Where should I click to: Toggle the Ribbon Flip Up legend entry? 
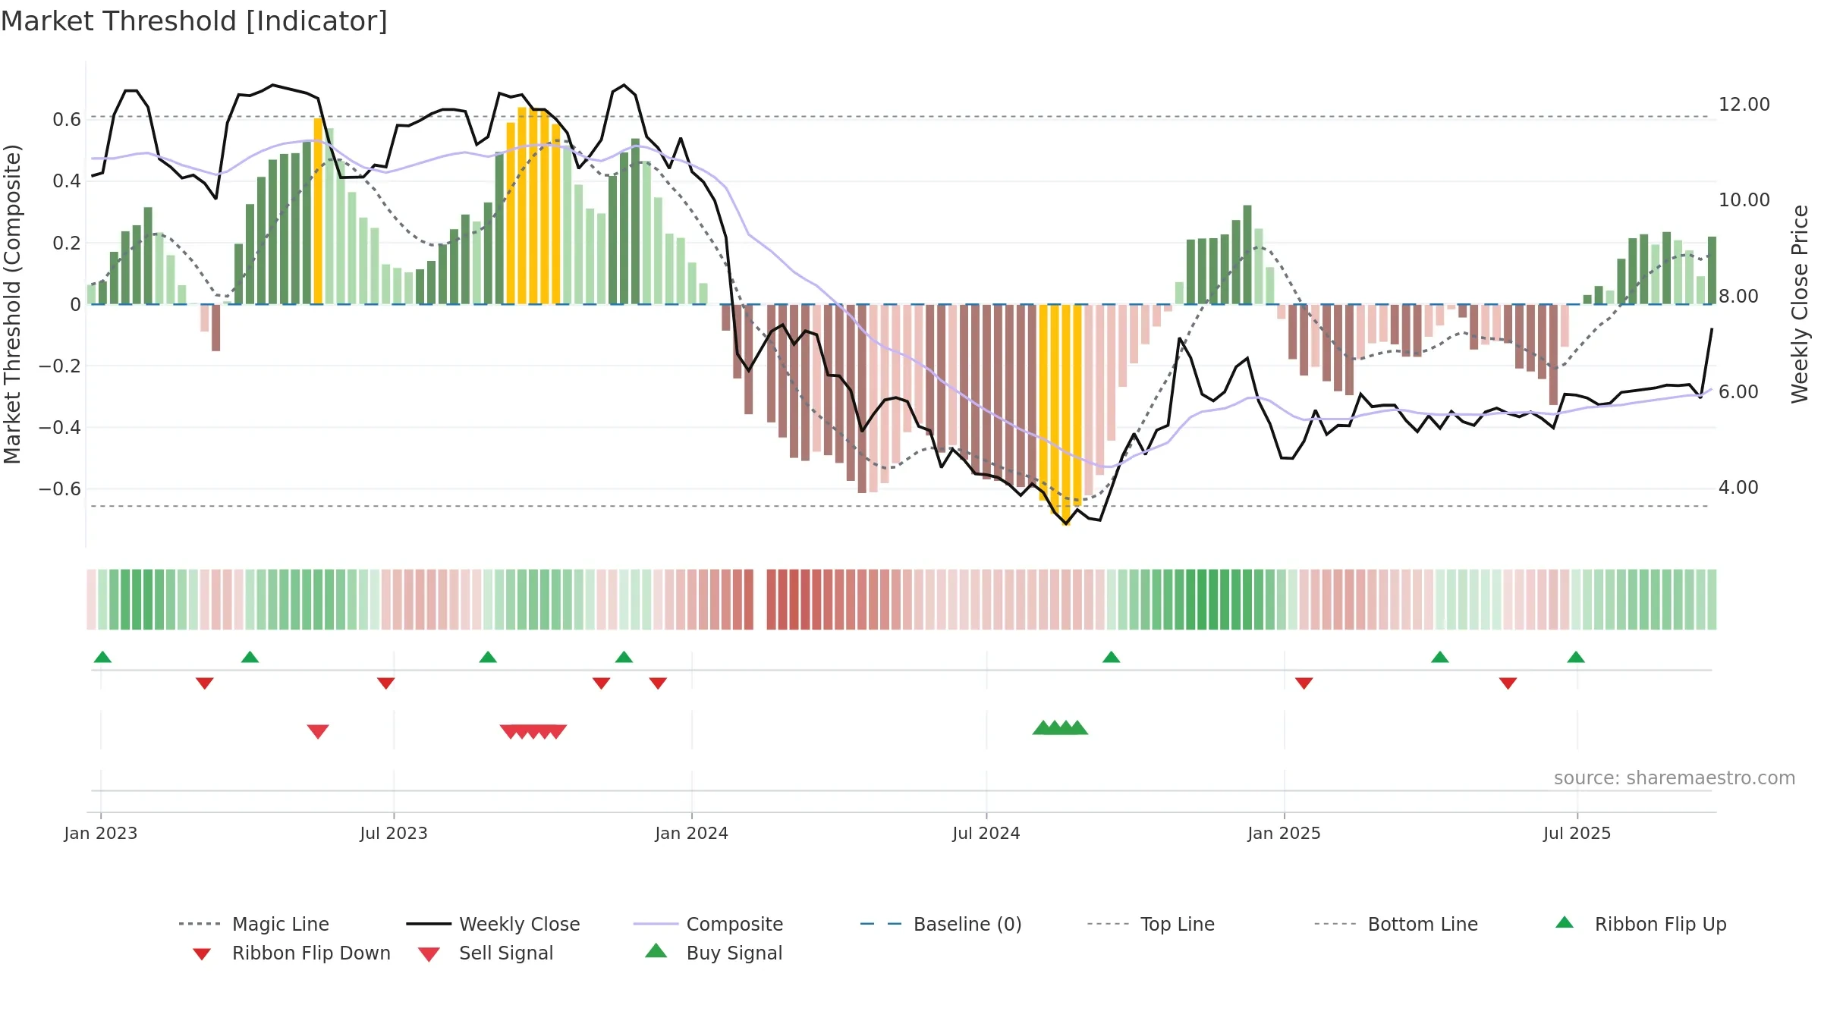(x=1640, y=924)
